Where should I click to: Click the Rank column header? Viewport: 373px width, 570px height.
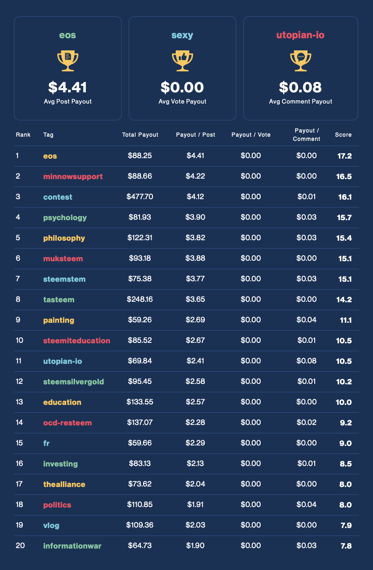point(23,135)
